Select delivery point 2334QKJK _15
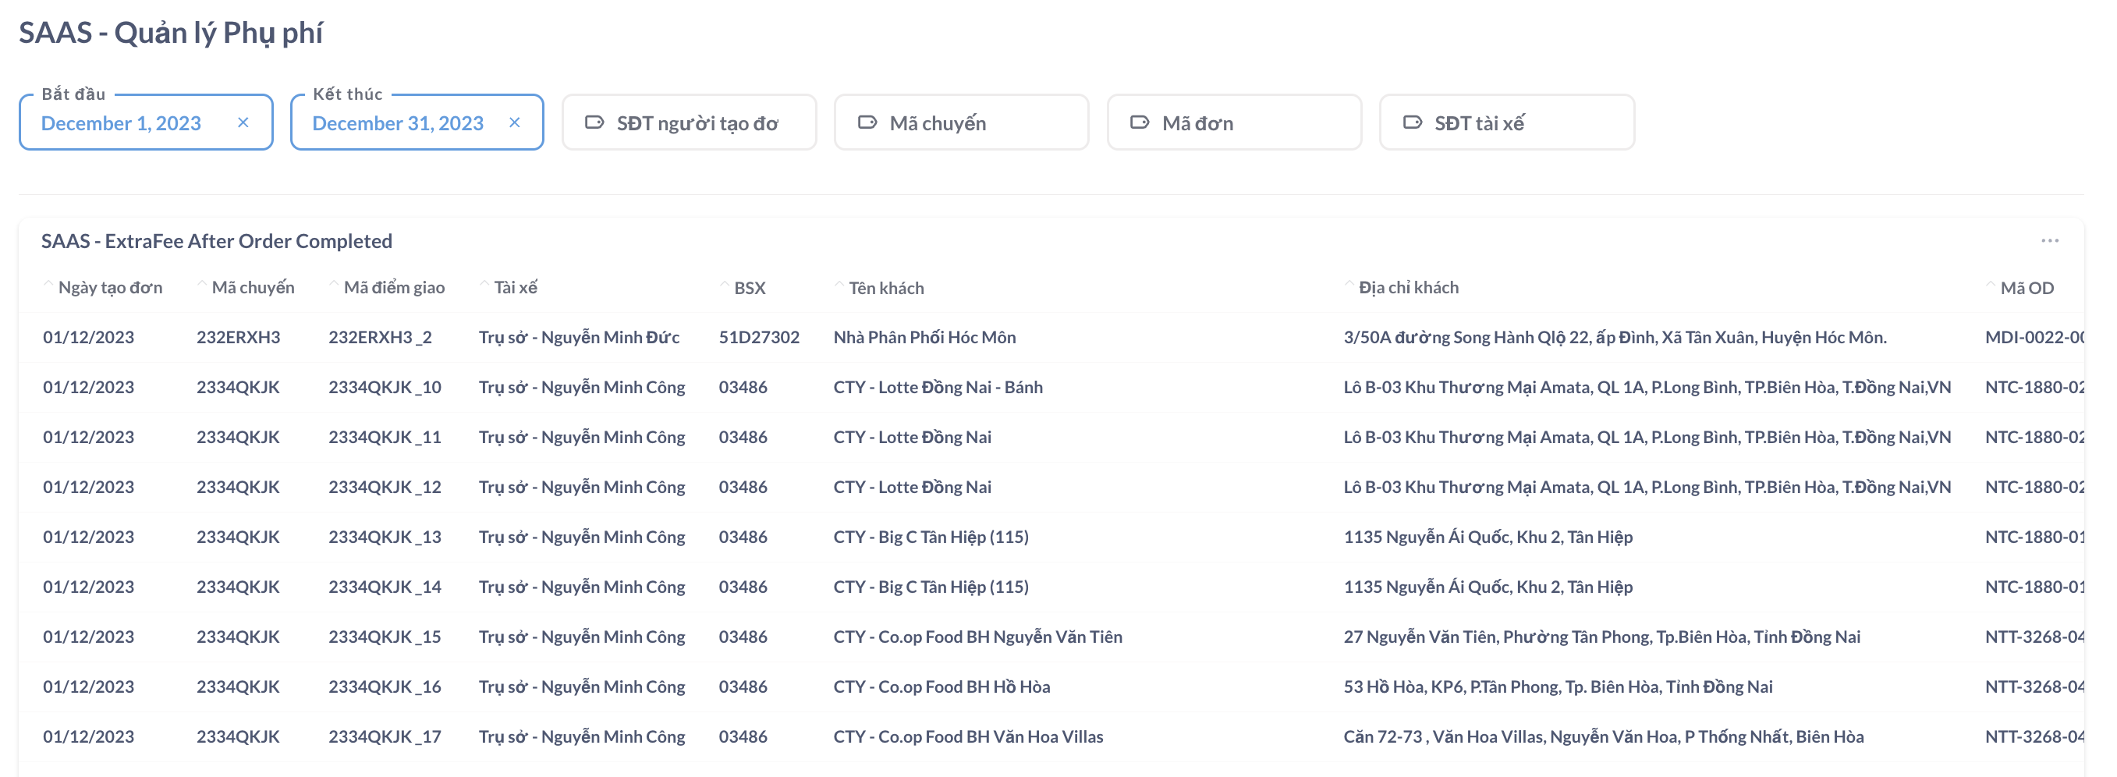Viewport: 2117px width, 777px height. point(385,637)
